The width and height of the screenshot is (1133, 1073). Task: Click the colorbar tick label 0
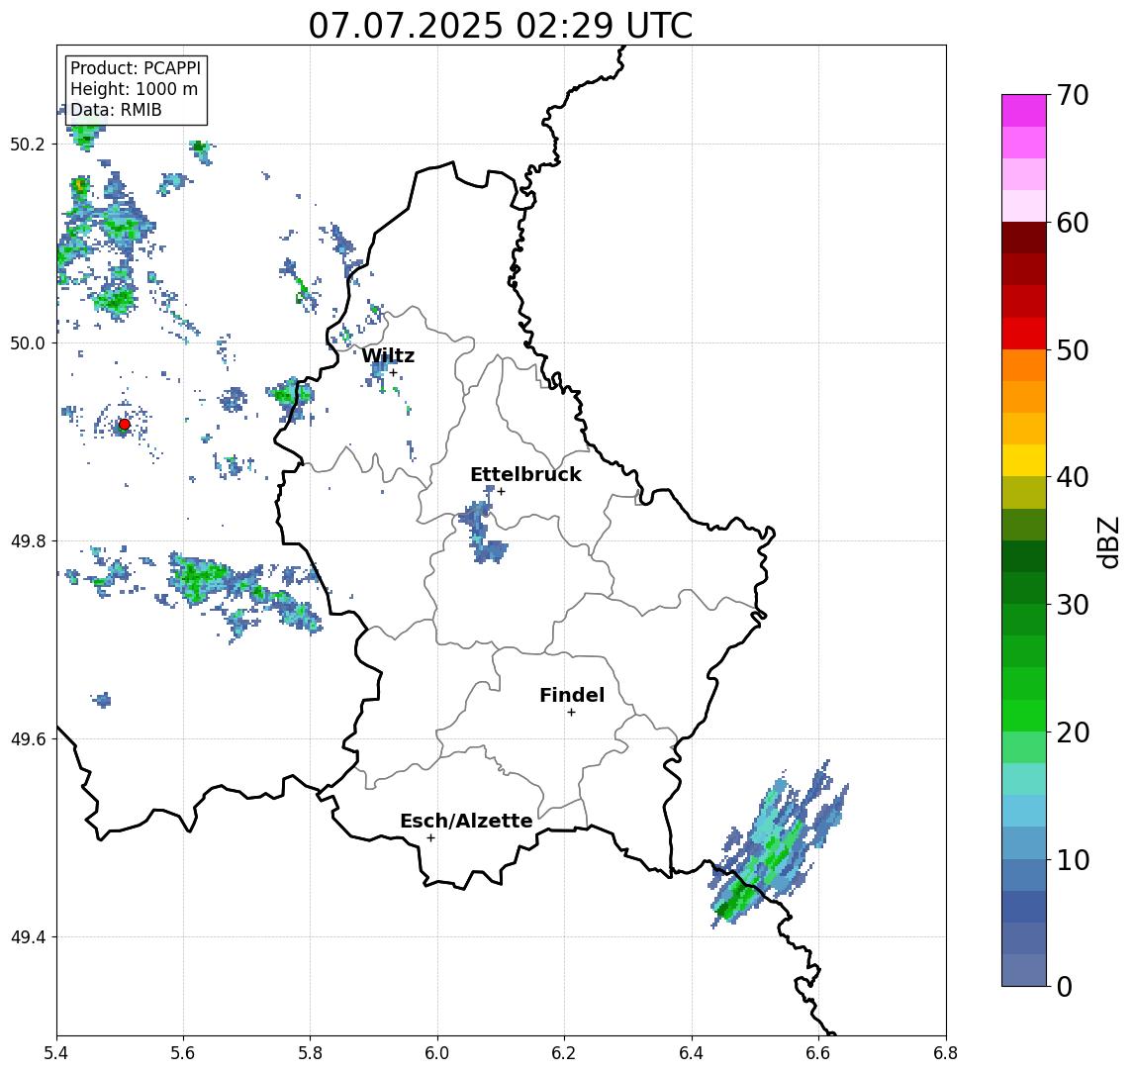[1065, 986]
